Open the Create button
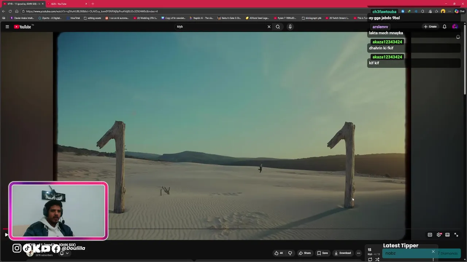The image size is (467, 262). [430, 27]
